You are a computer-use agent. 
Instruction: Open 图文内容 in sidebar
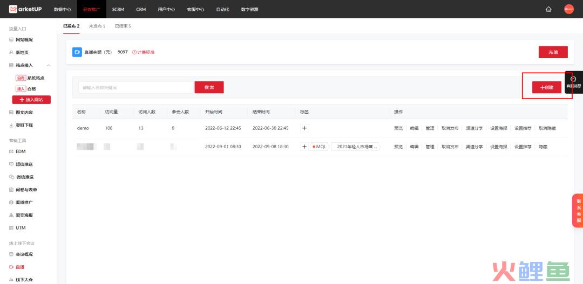click(x=24, y=113)
